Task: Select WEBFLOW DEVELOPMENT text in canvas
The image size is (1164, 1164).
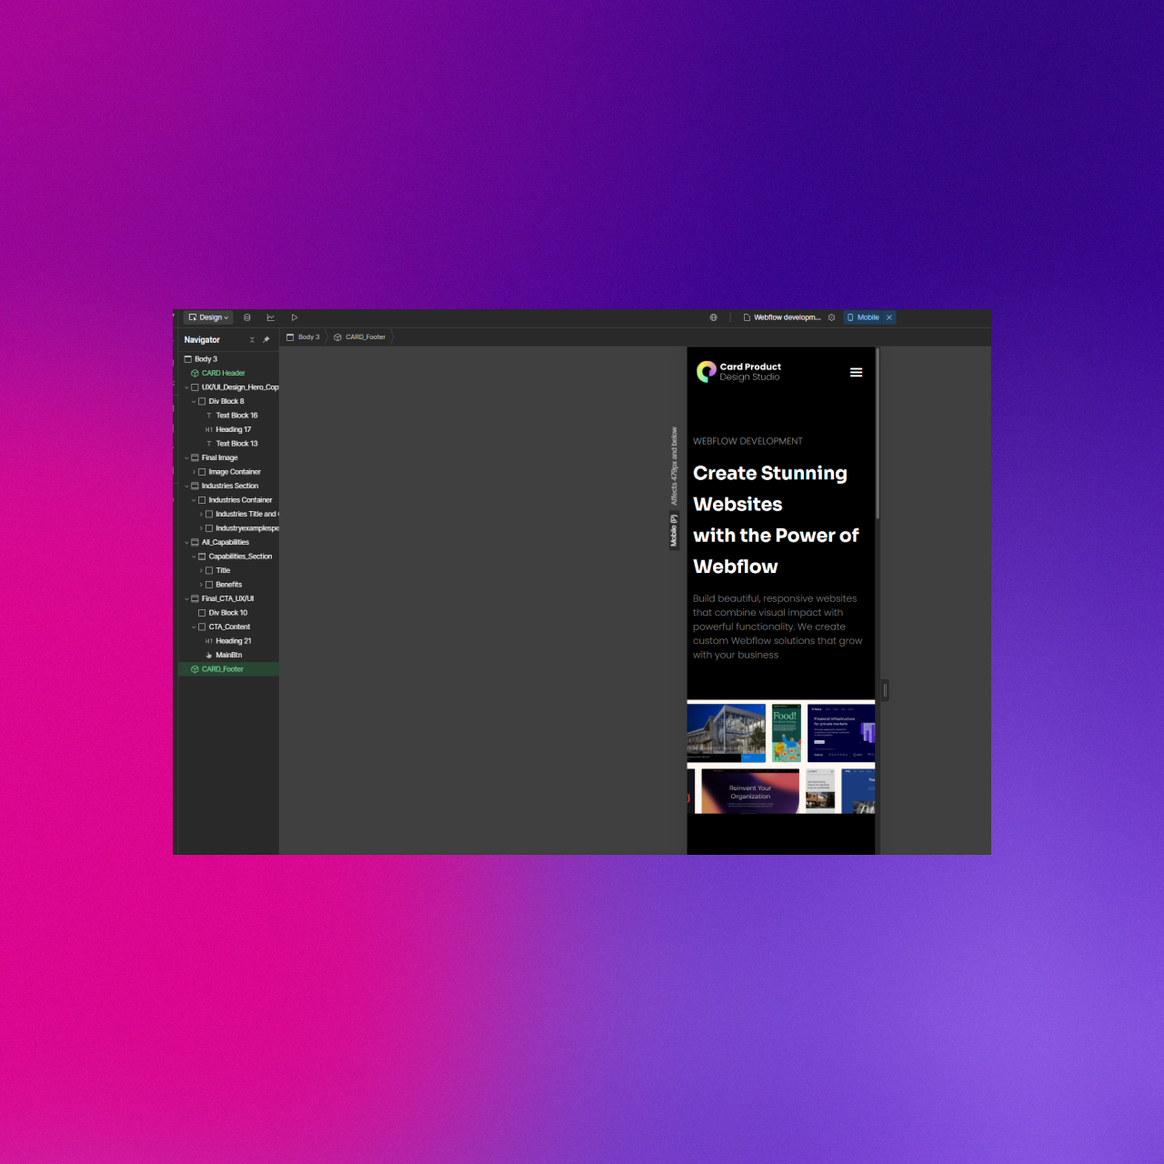Action: (748, 441)
